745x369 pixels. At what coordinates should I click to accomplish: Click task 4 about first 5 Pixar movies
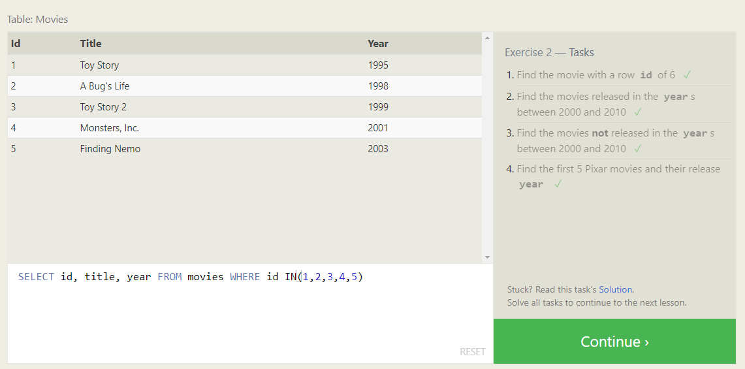[618, 176]
